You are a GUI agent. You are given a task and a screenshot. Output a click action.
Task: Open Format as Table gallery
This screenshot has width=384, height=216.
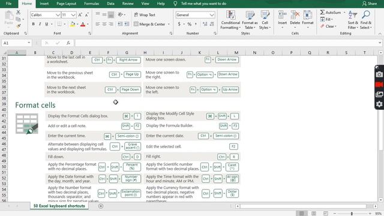point(250,20)
